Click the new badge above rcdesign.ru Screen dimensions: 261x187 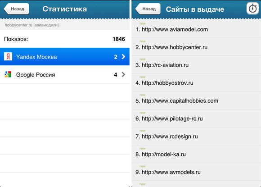point(143,131)
